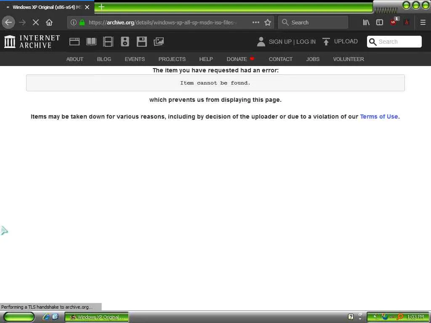Focus the Internet Archive search field

[394, 42]
